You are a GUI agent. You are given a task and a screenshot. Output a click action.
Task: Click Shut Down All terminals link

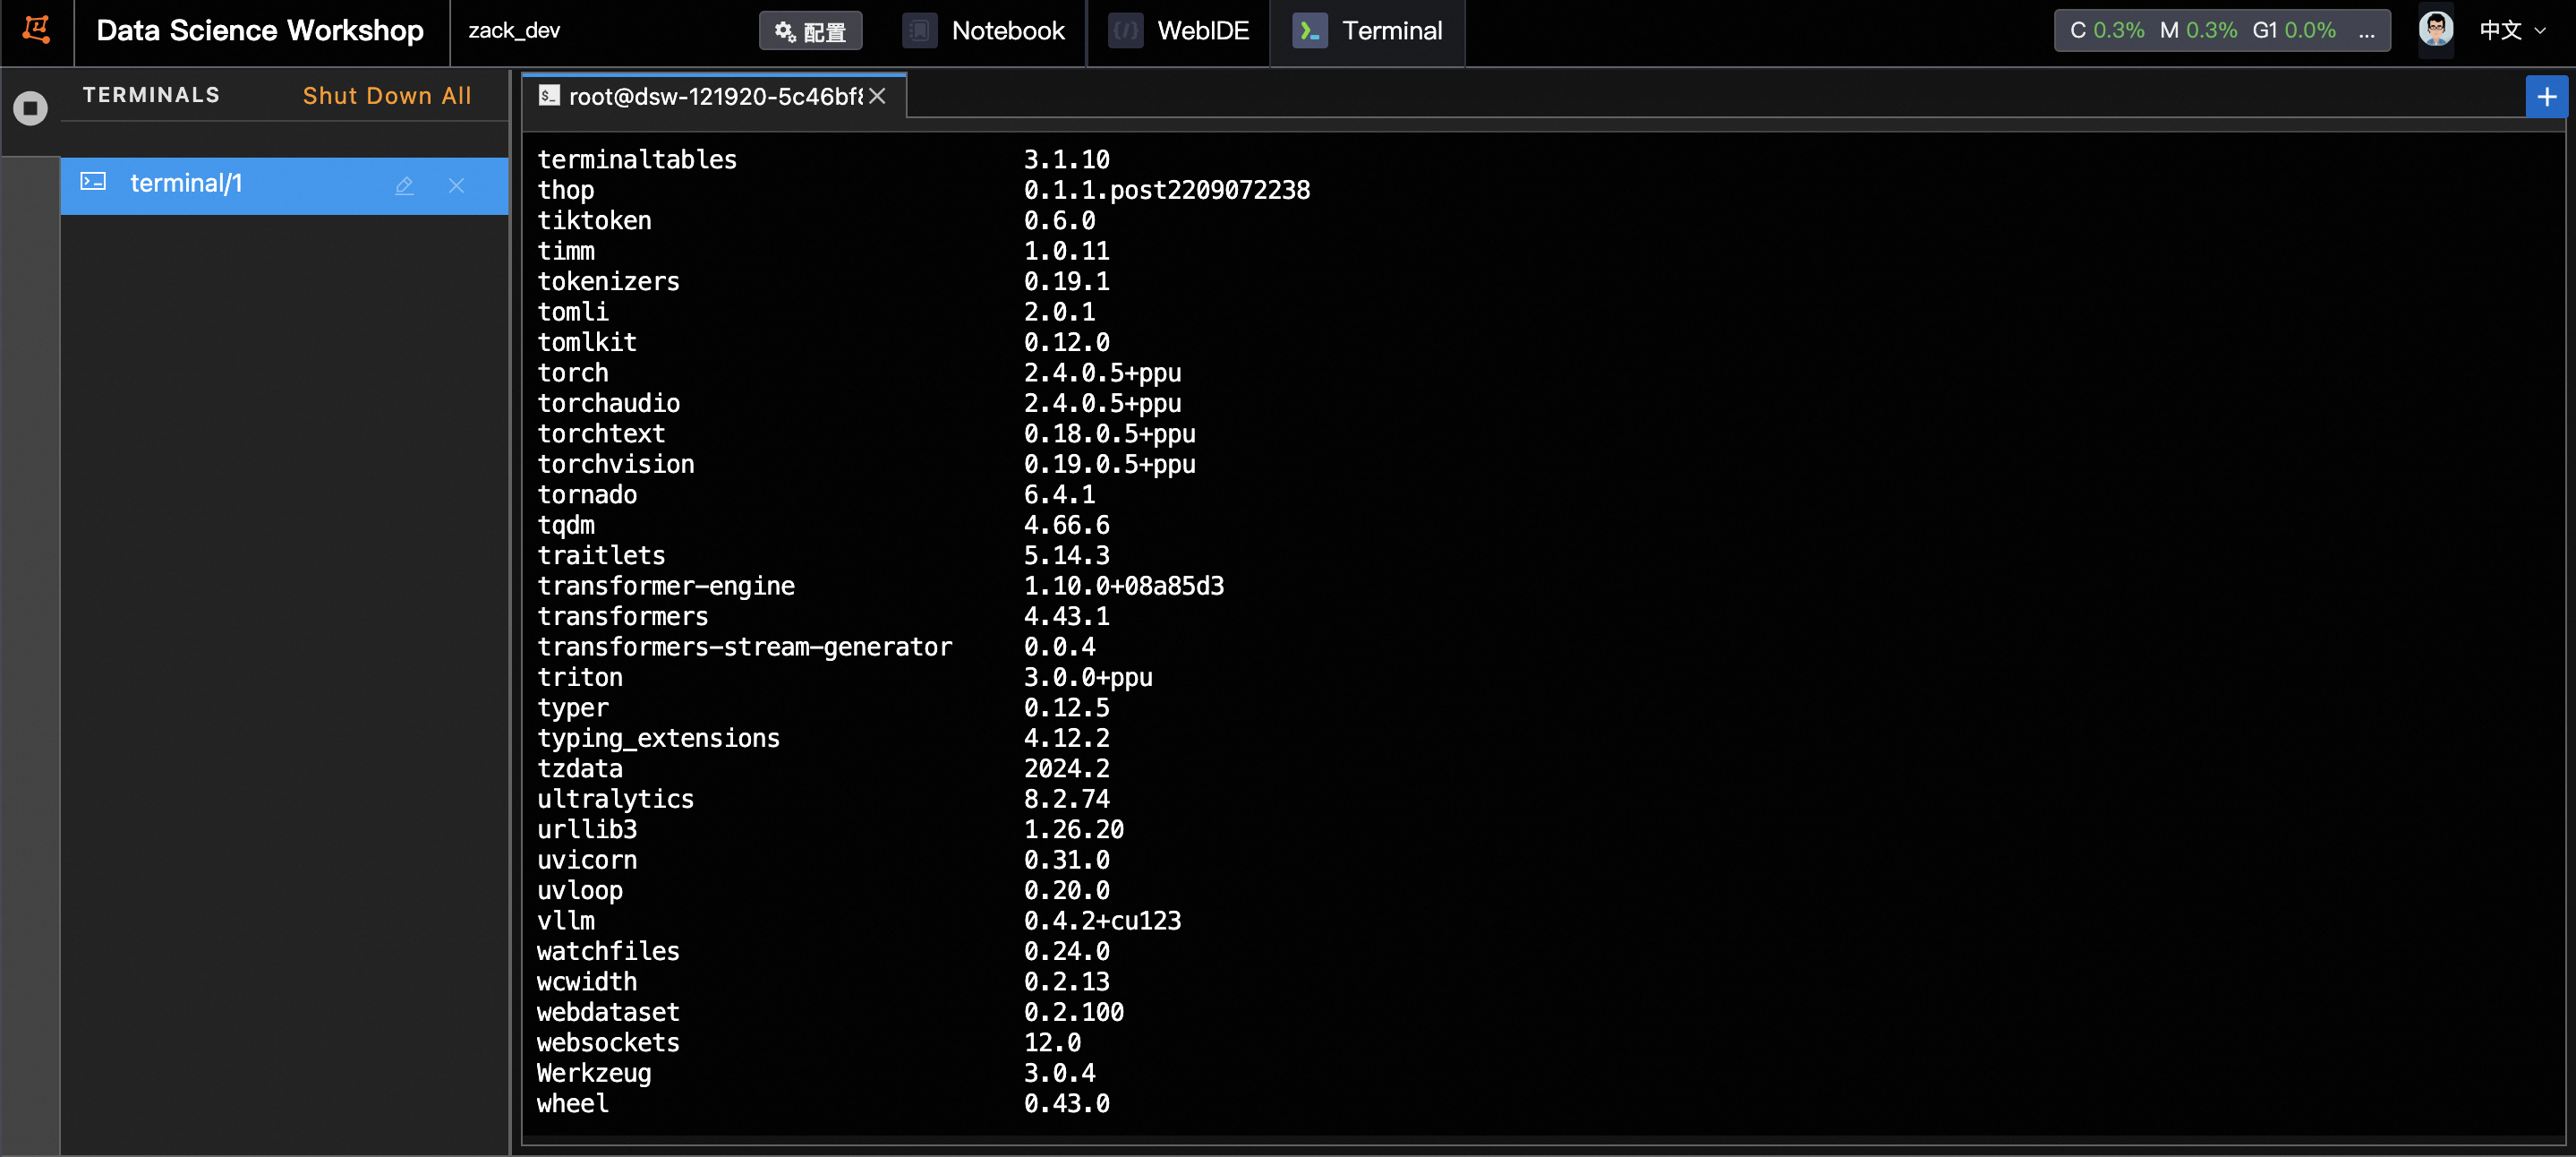point(387,96)
